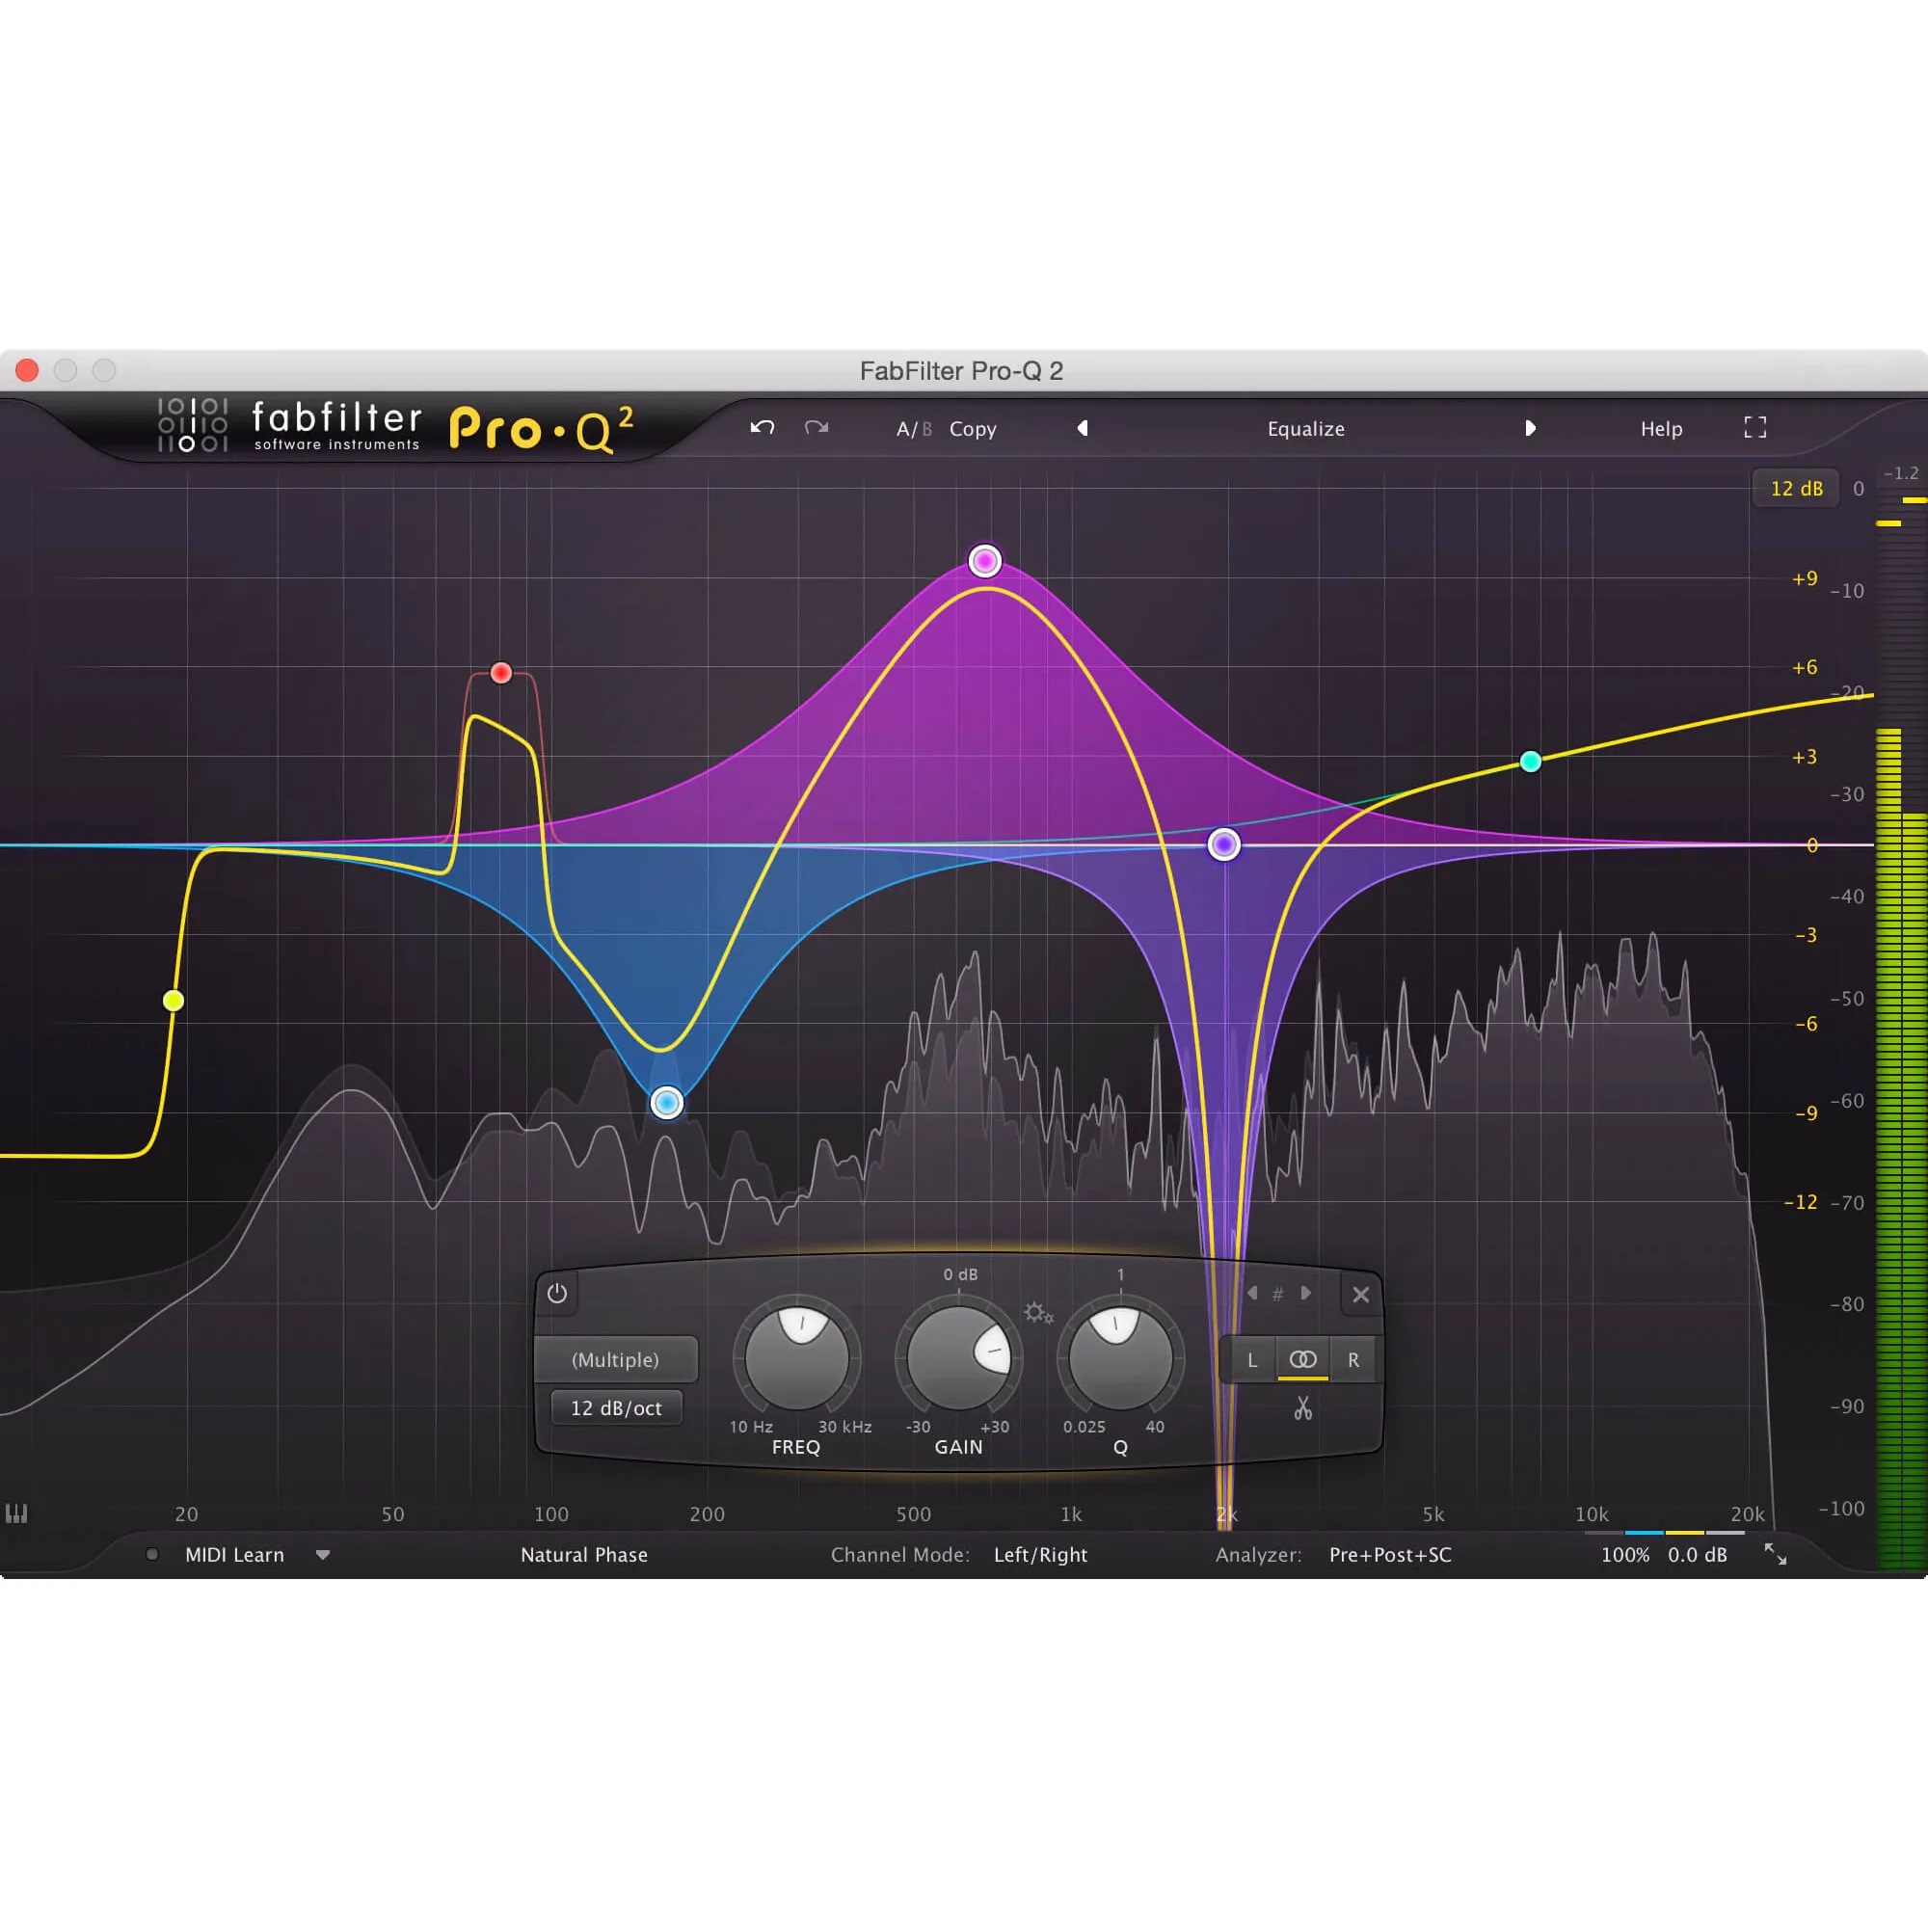Select the yellow-green low-cut band node

[174, 1000]
